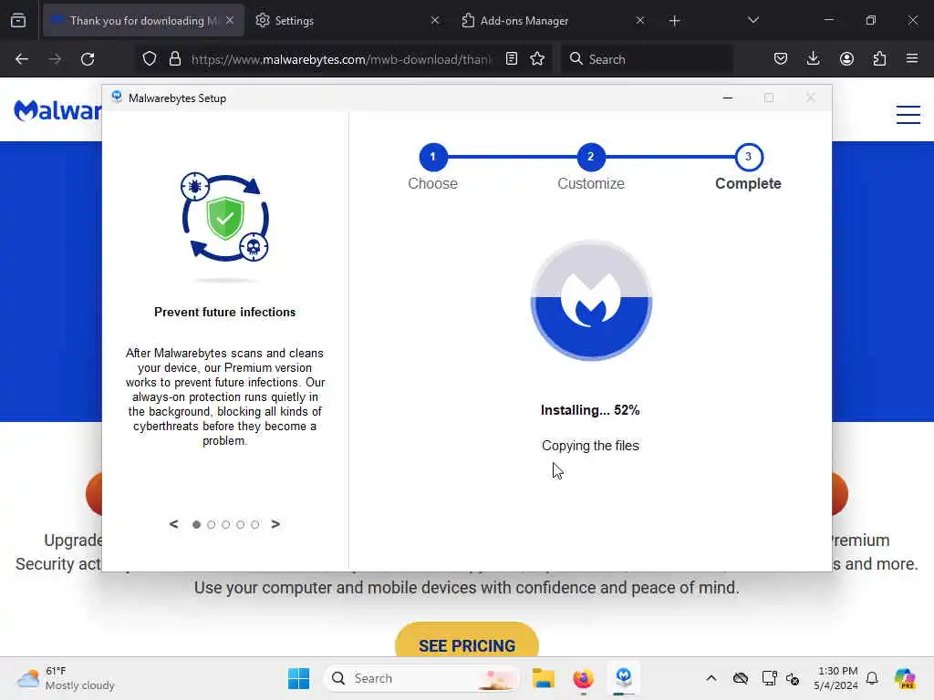Screen dimensions: 934x700
Task: Click the Windows taskbar Search box
Action: 420,678
